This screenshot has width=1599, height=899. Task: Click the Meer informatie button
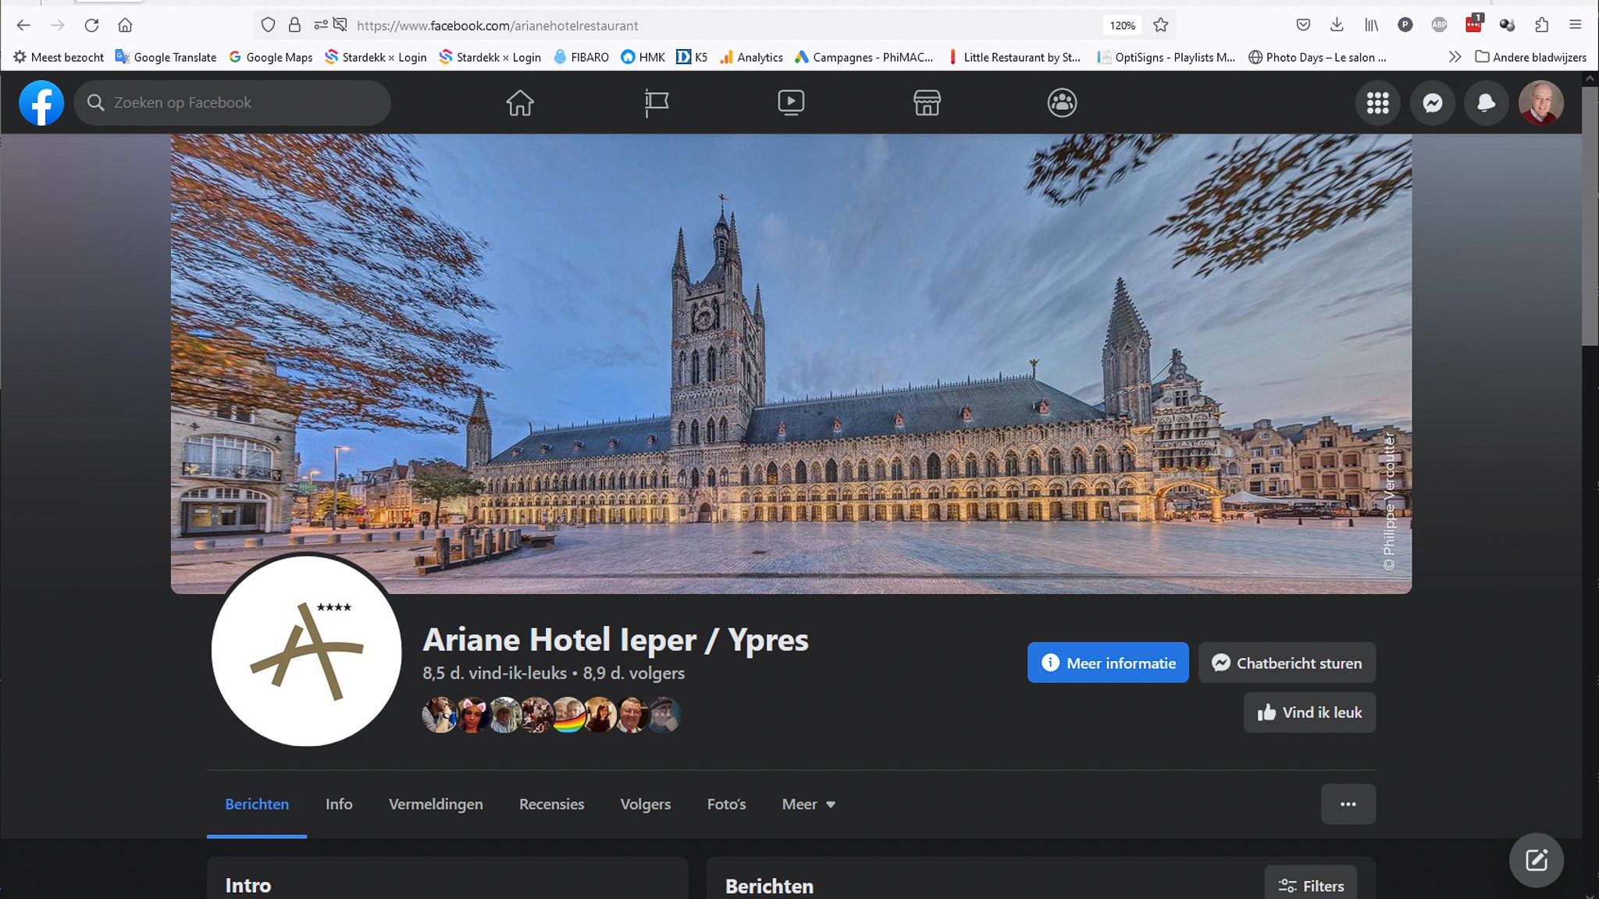[1107, 663]
